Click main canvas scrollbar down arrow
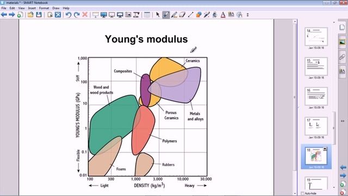The width and height of the screenshot is (348, 196). (295, 194)
